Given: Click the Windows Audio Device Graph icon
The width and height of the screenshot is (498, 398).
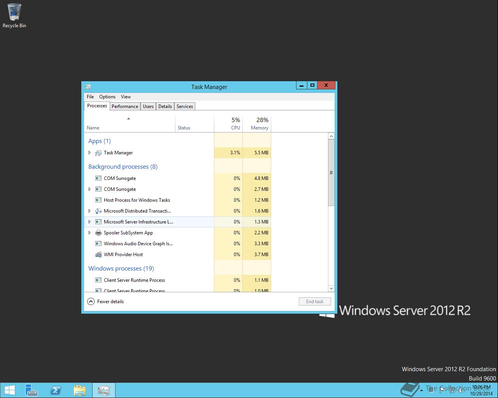Looking at the screenshot, I should [x=98, y=244].
